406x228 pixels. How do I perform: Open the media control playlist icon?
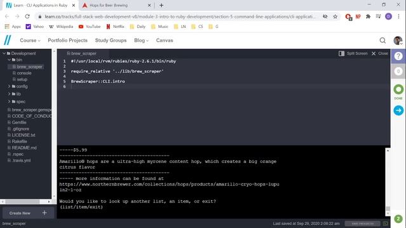tap(378, 16)
